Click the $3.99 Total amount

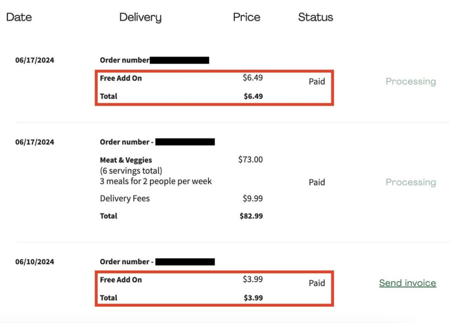pyautogui.click(x=254, y=297)
